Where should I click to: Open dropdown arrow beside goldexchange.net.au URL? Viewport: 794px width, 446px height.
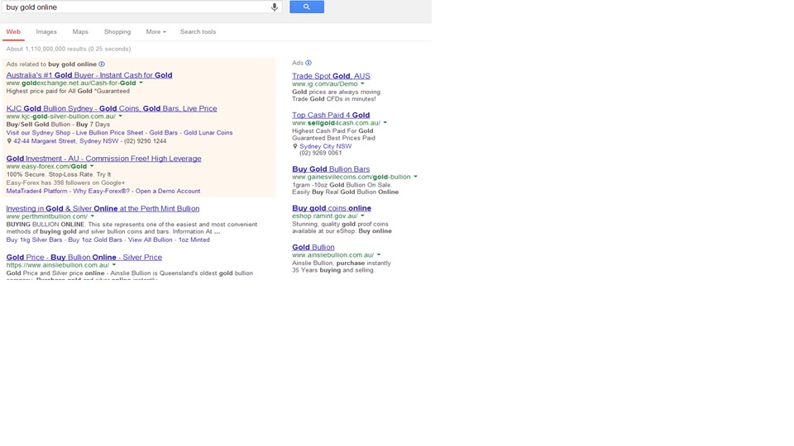coord(141,83)
